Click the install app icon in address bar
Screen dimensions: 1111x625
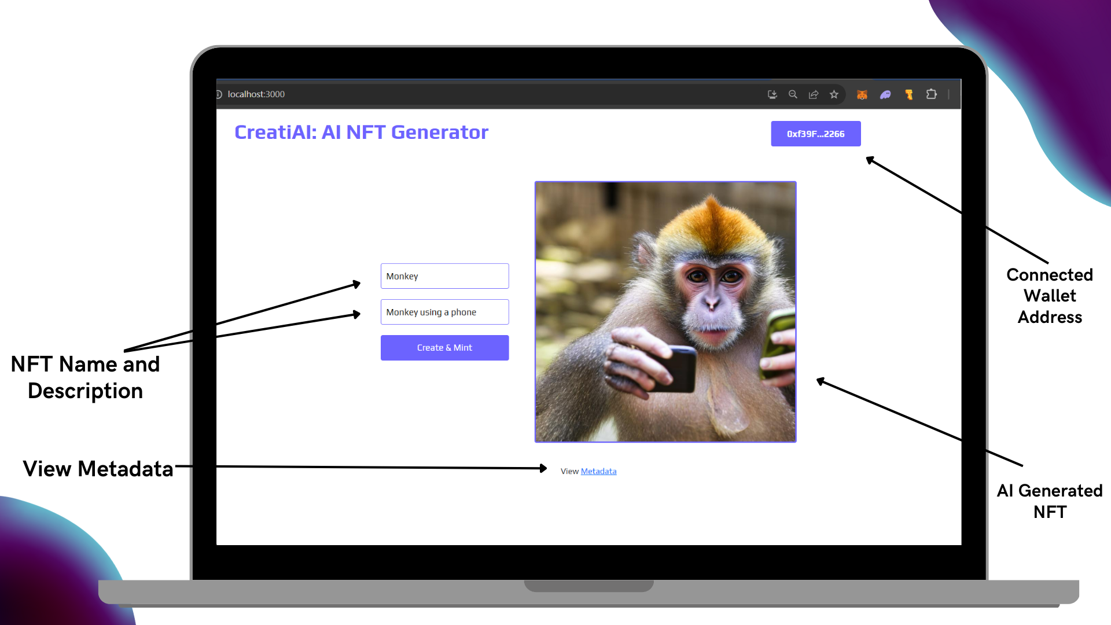click(x=772, y=94)
